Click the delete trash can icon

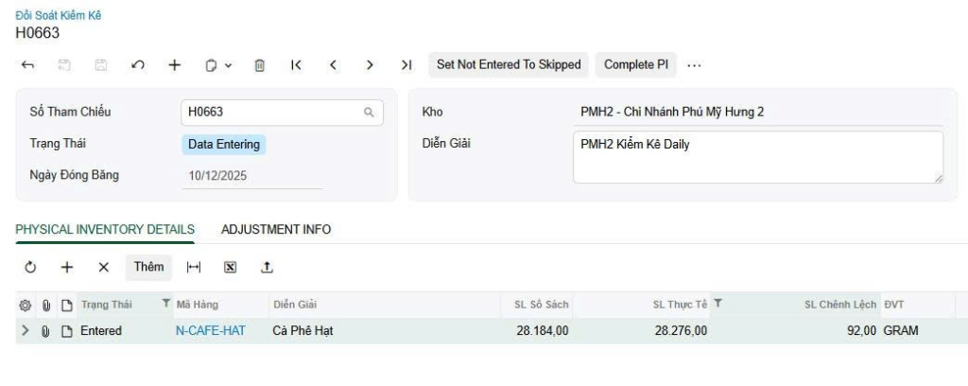[259, 65]
